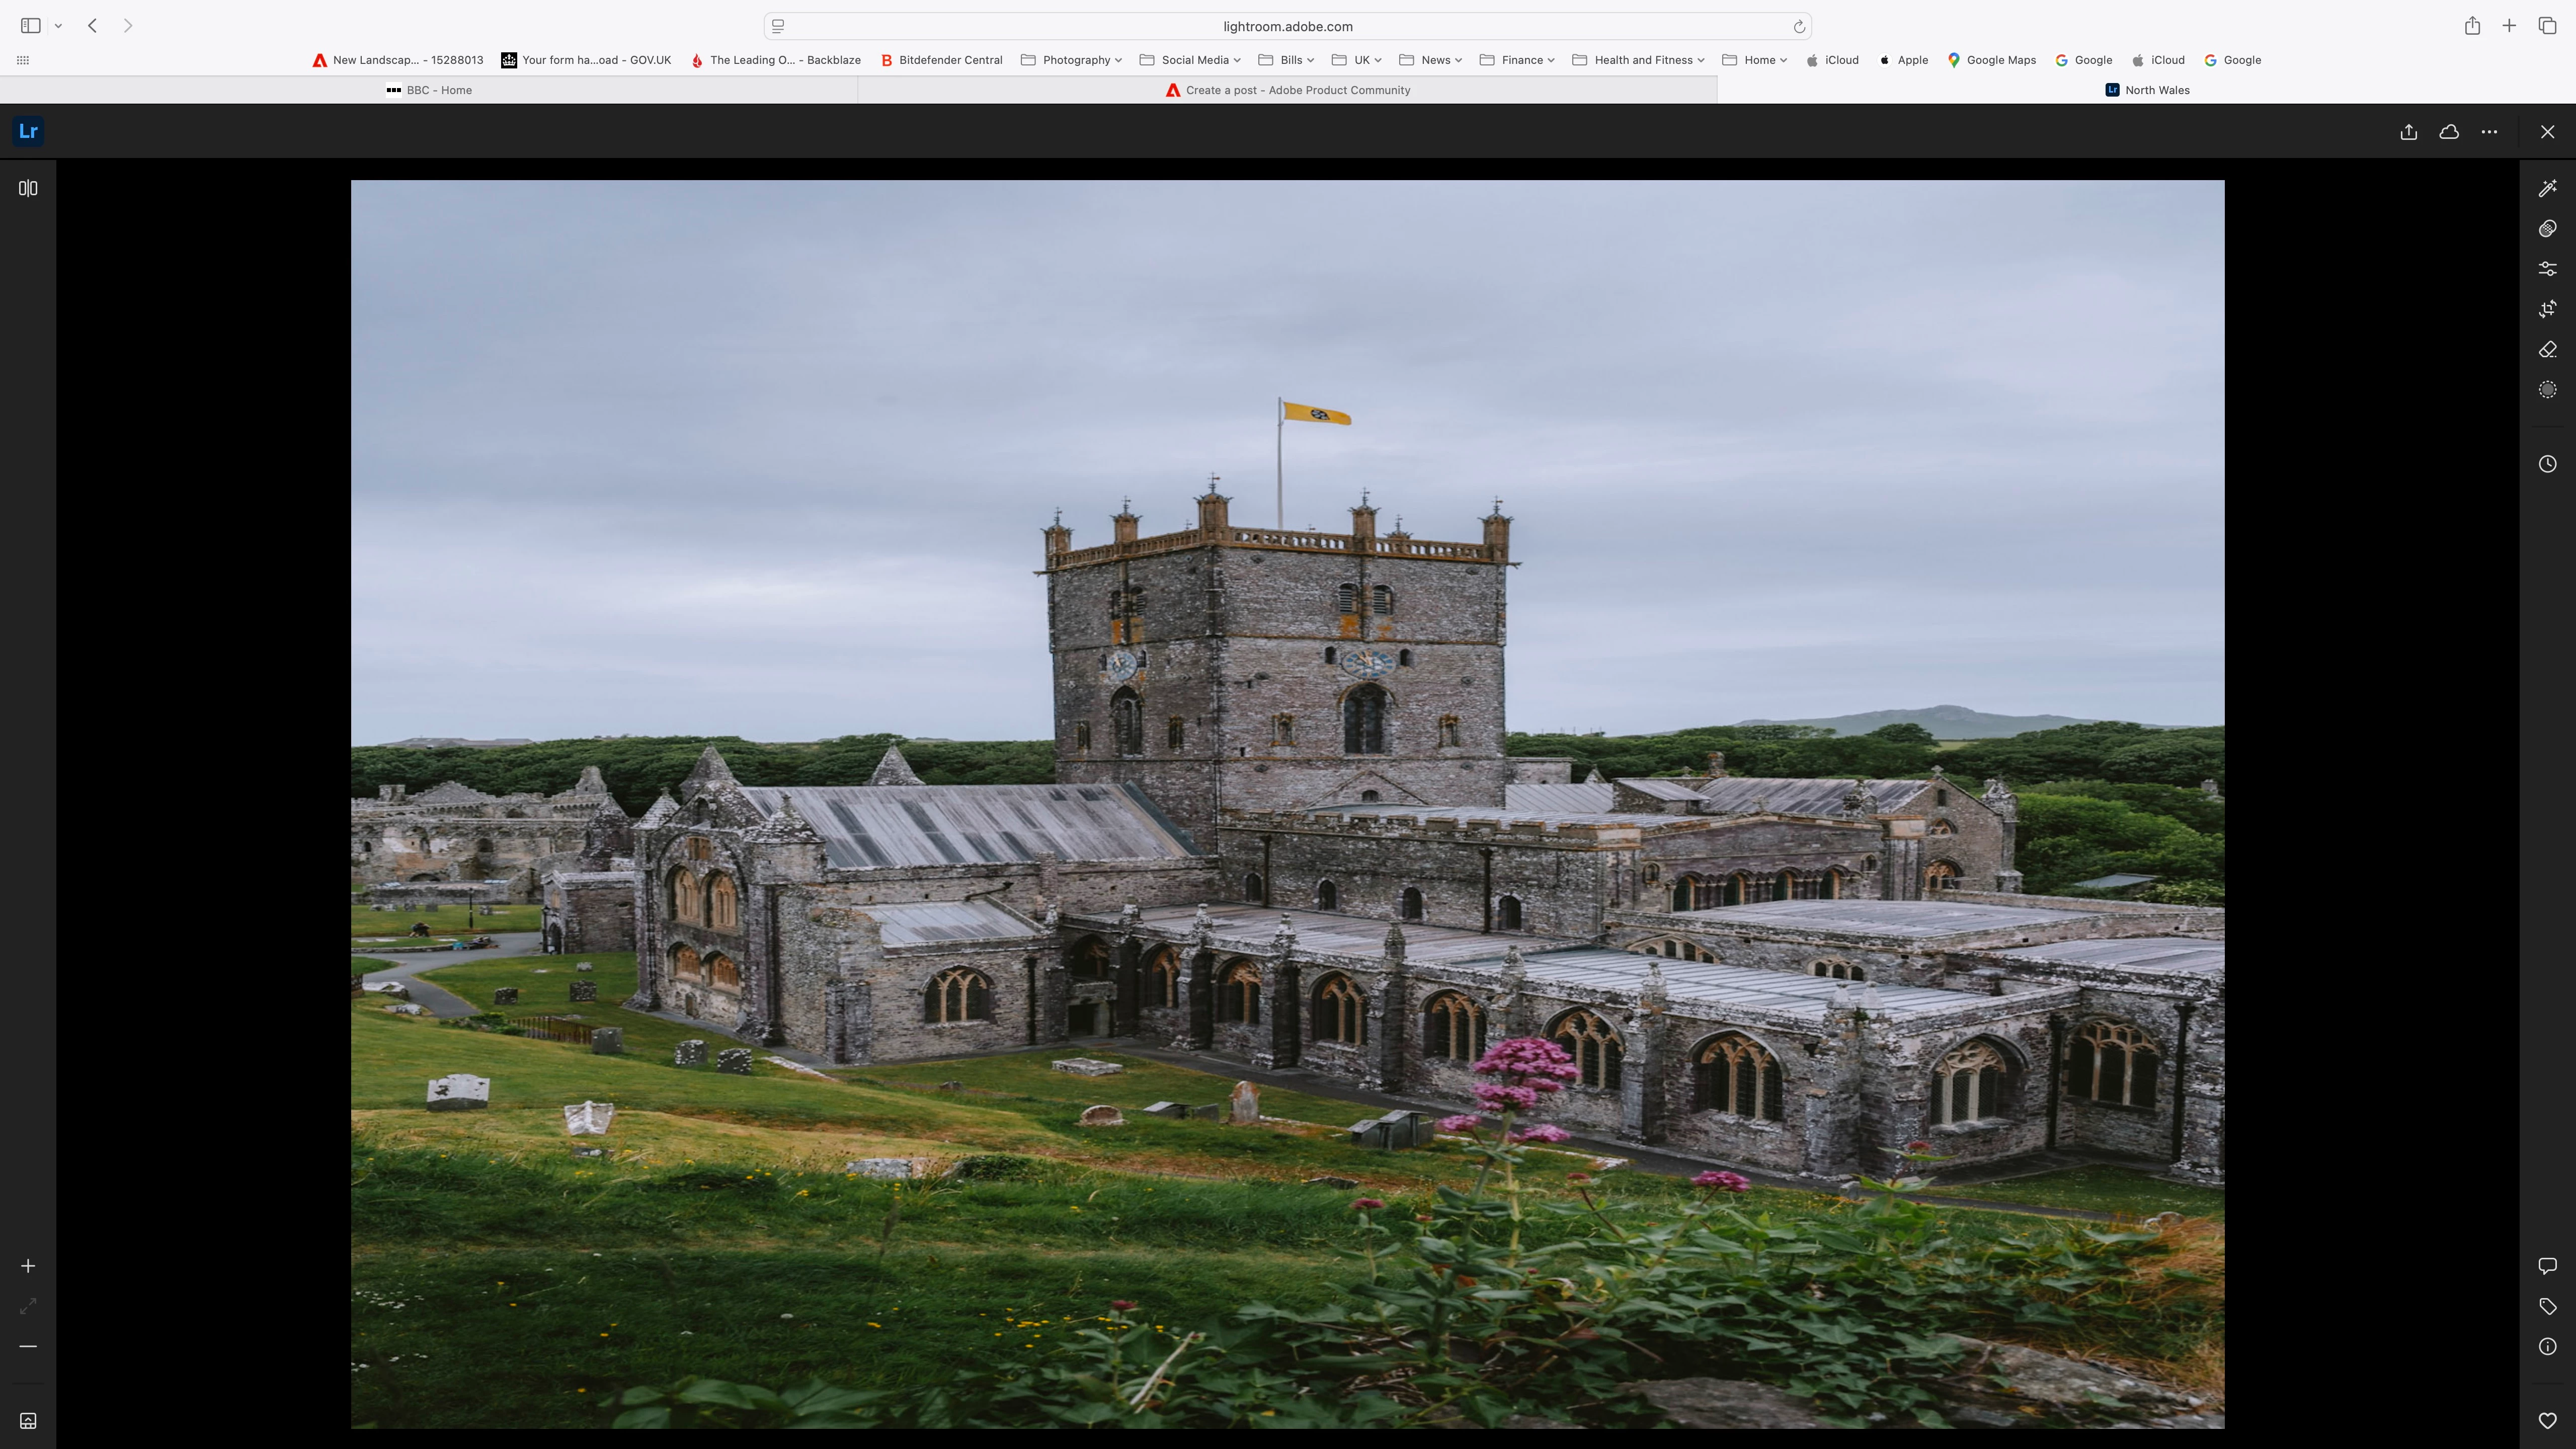2576x1449 pixels.
Task: Toggle the heart favorite on this photo
Action: tap(2547, 1421)
